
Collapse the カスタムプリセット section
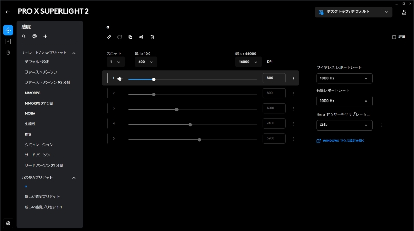point(74,178)
